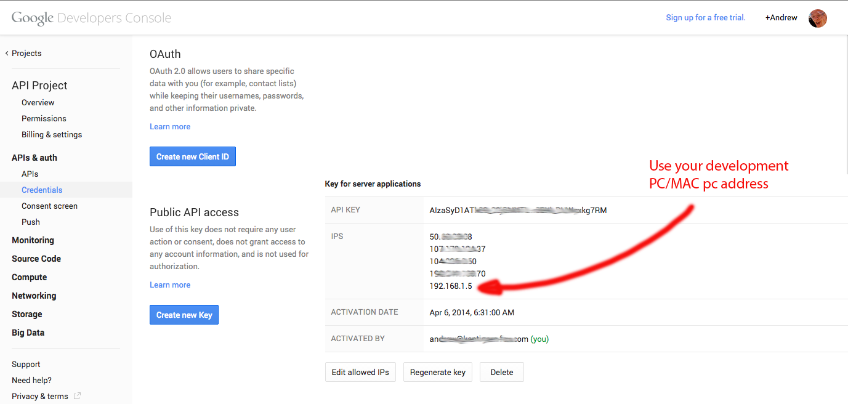This screenshot has width=848, height=404.
Task: Open the Push sidebar item
Action: (31, 222)
